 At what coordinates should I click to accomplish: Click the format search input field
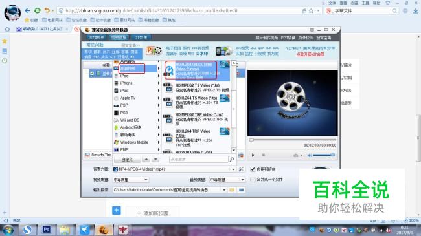(198, 159)
